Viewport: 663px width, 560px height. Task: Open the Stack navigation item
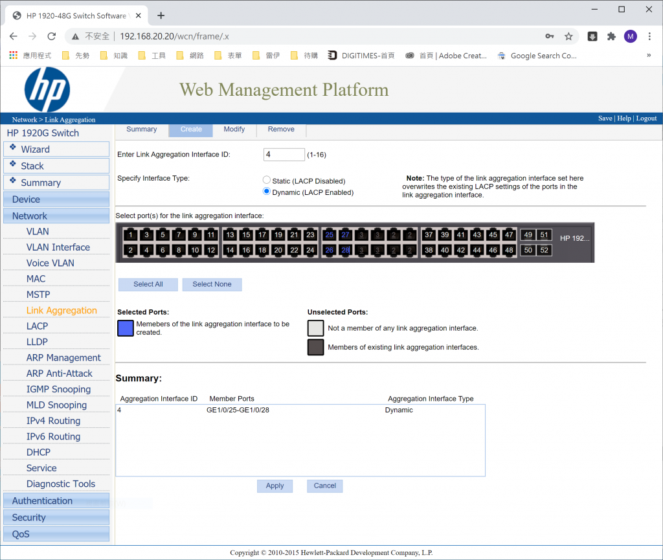coord(56,166)
